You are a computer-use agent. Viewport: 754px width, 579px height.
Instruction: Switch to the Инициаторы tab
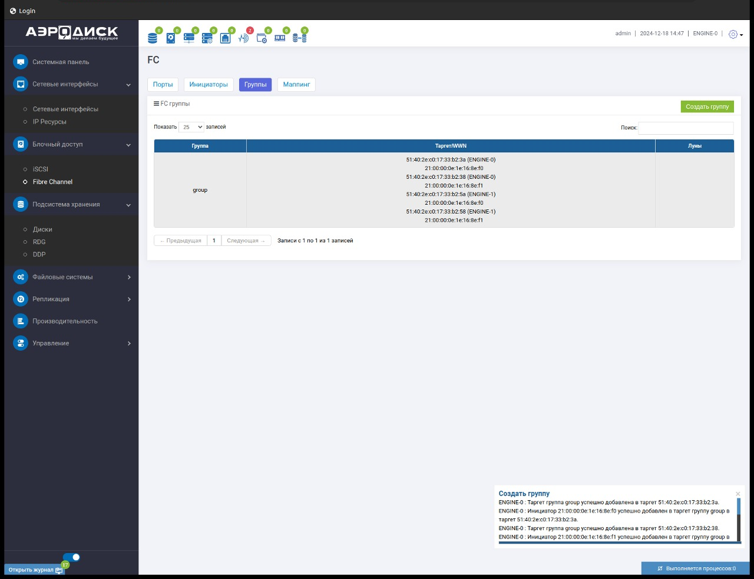pos(209,85)
